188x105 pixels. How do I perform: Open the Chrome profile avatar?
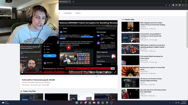(183, 5)
